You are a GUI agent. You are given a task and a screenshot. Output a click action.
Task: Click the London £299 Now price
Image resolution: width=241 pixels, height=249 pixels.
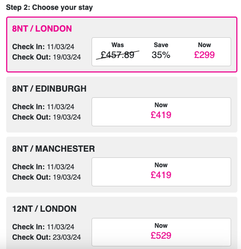[204, 55]
